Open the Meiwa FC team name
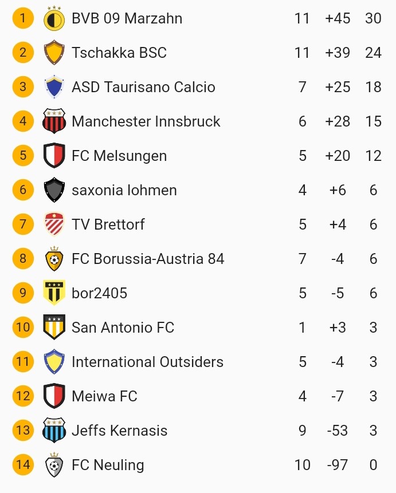This screenshot has height=493, width=396. [104, 396]
